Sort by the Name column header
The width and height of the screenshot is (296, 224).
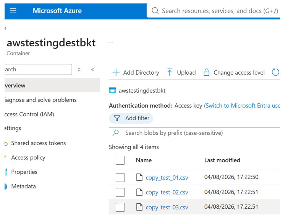click(144, 160)
